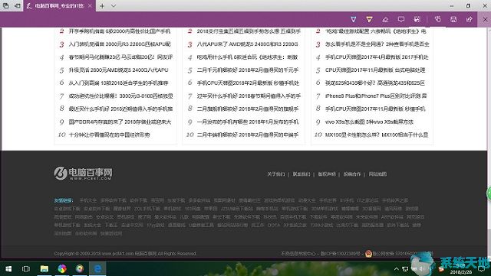Open the 二月千元机 article, item 5
Image resolution: width=491 pixels, height=276 pixels.
(248, 70)
